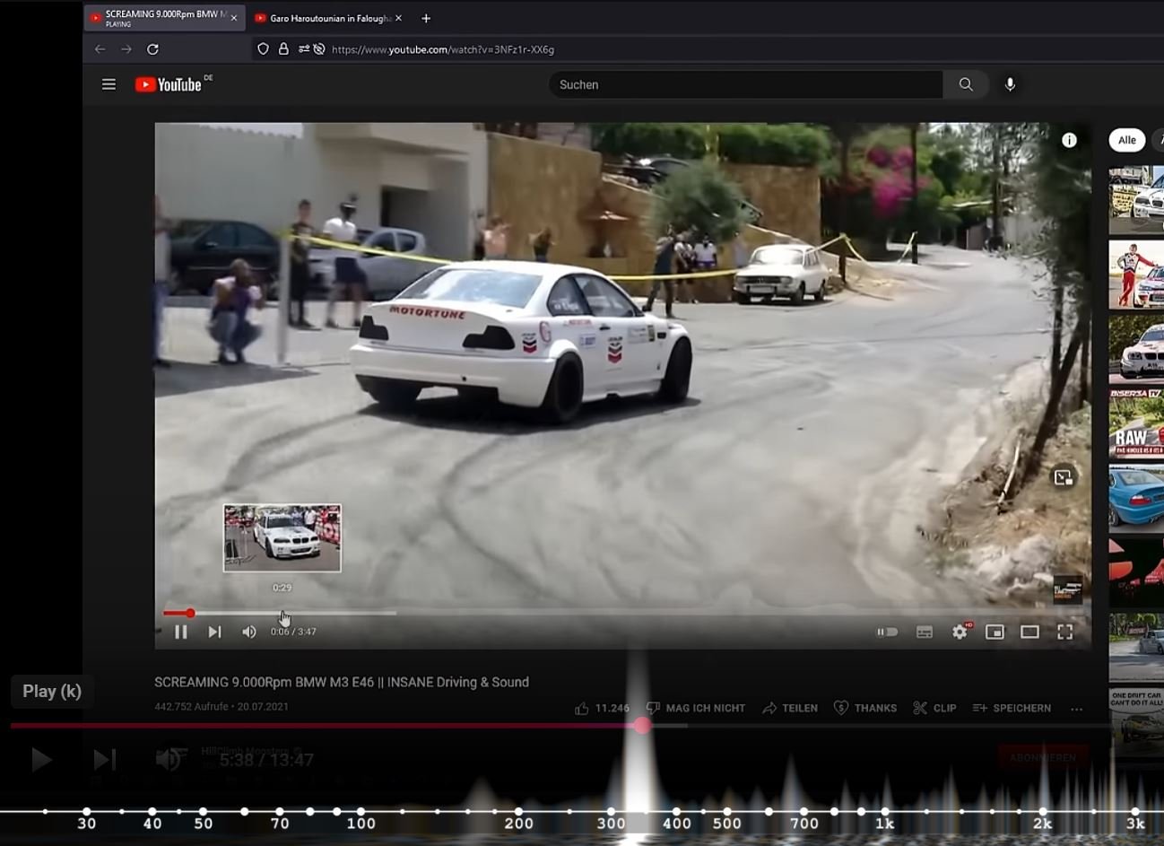The height and width of the screenshot is (846, 1164).
Task: Click the 0:29 preview thumbnail
Action: pos(282,537)
